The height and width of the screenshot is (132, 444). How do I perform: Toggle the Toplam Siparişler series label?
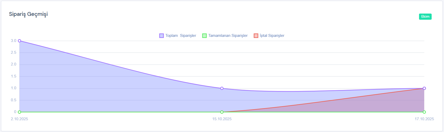(181, 36)
